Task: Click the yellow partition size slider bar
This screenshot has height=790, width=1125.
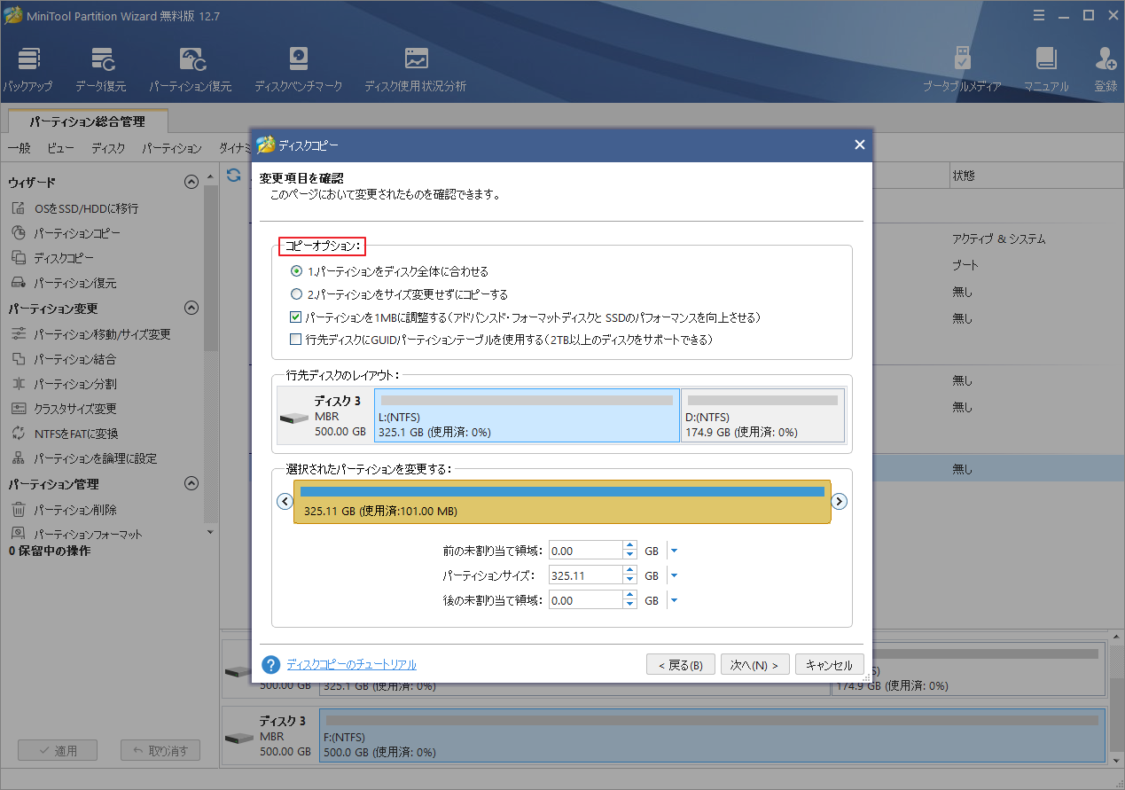Action: tap(562, 502)
